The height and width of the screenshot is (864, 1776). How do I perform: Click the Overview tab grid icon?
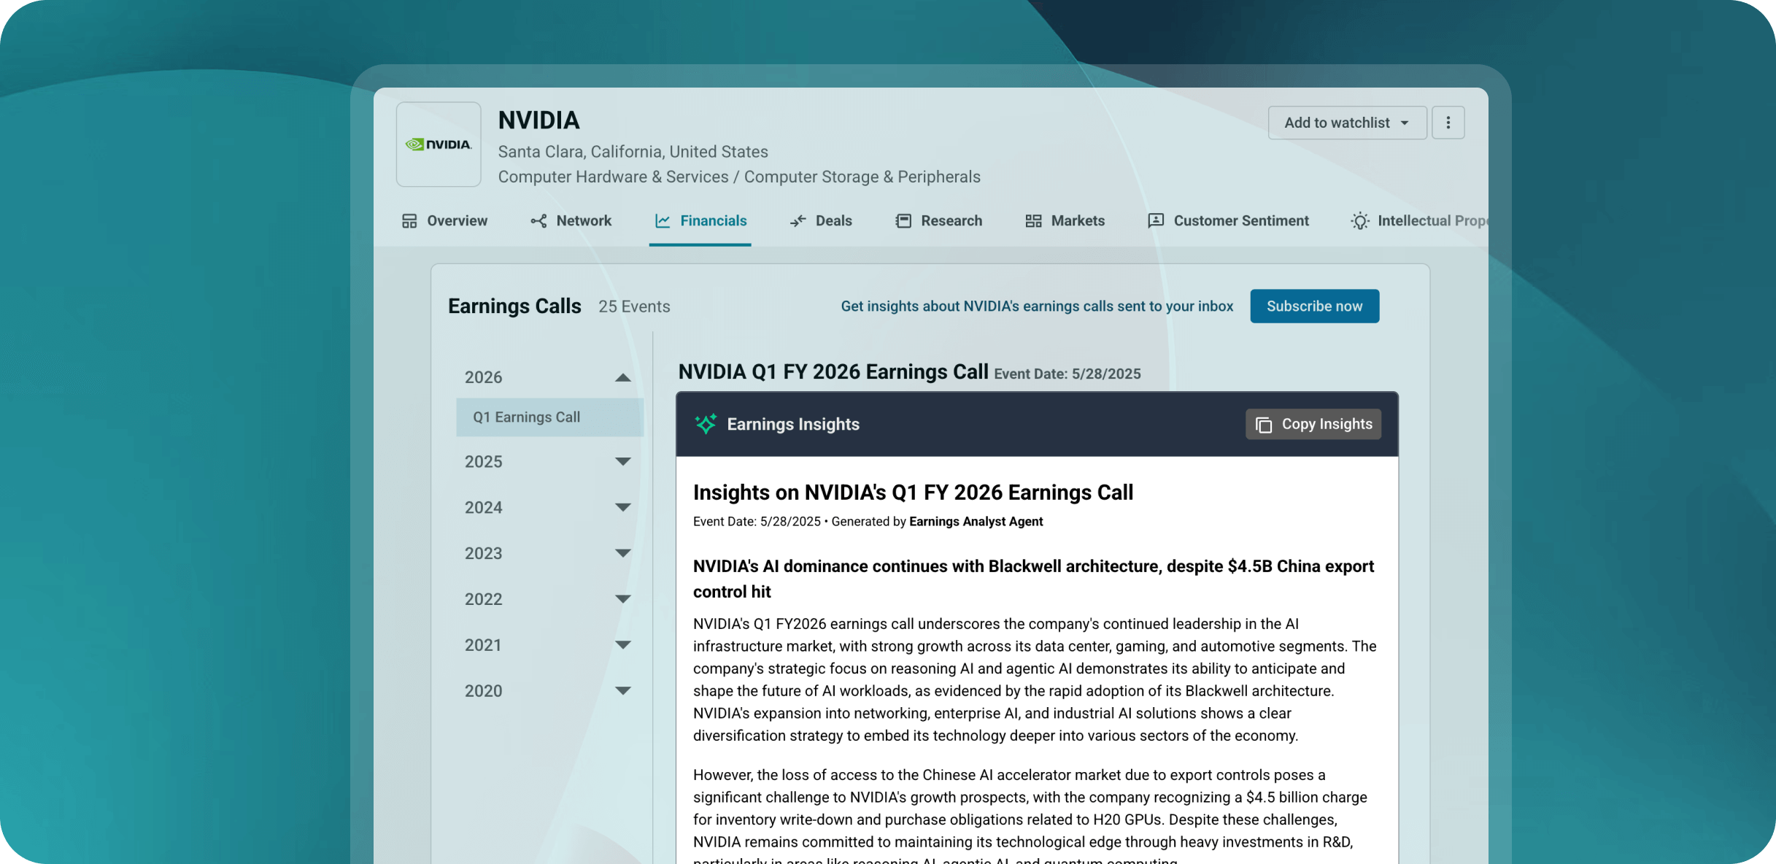[409, 221]
